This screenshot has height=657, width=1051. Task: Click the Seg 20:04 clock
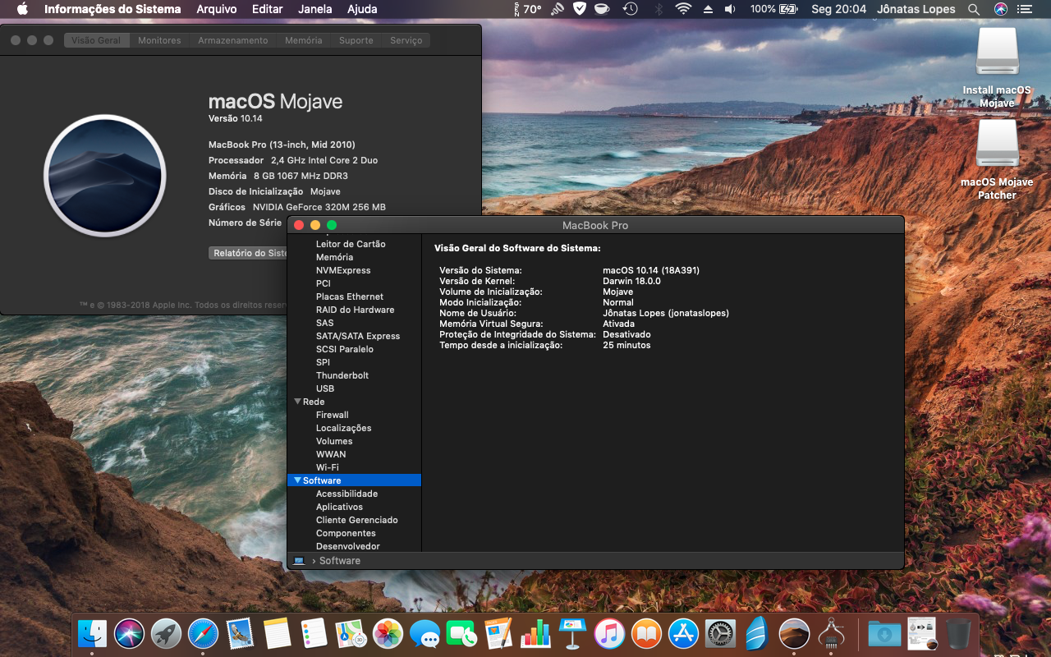pyautogui.click(x=838, y=9)
